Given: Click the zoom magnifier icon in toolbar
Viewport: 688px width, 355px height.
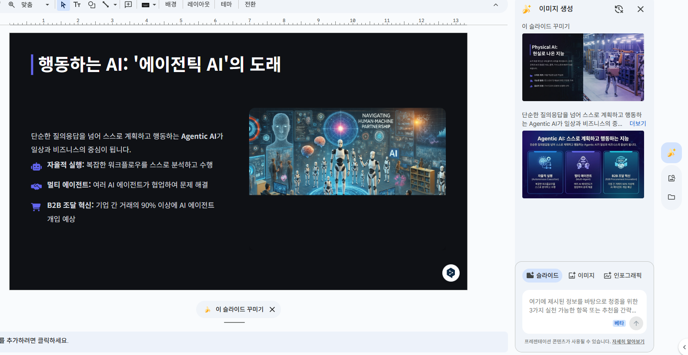Looking at the screenshot, I should (12, 5).
